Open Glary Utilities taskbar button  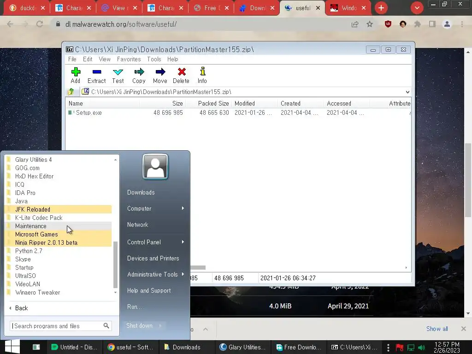[x=242, y=347]
